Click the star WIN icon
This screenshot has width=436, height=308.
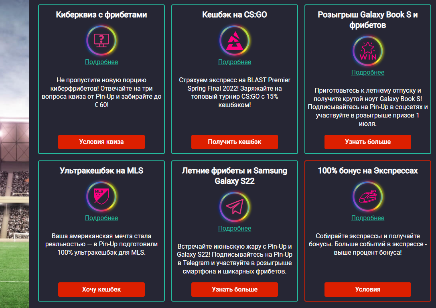click(368, 51)
